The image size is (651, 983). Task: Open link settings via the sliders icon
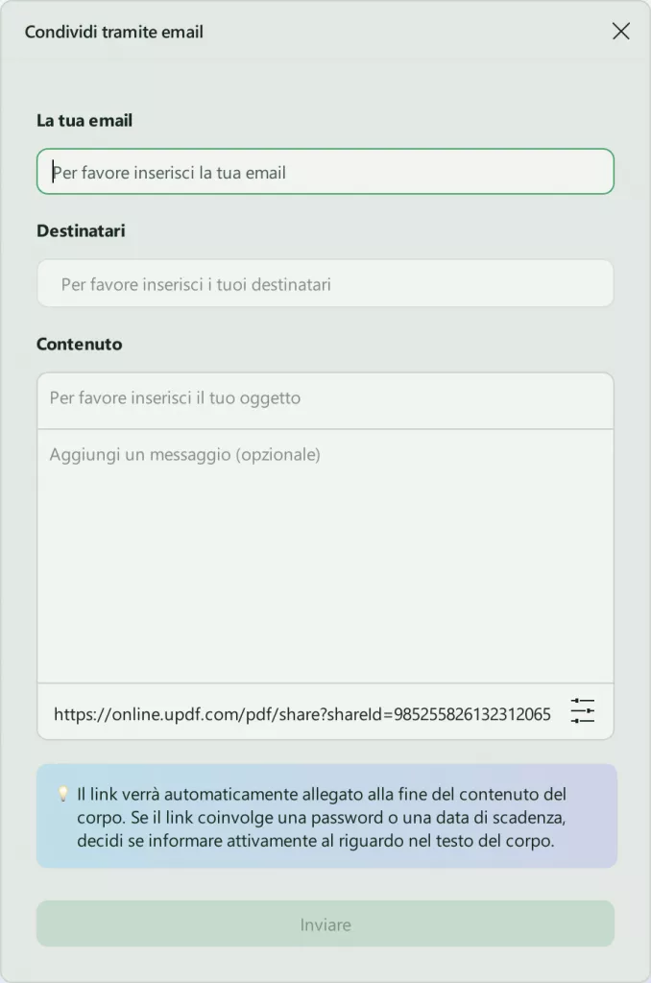tap(583, 711)
